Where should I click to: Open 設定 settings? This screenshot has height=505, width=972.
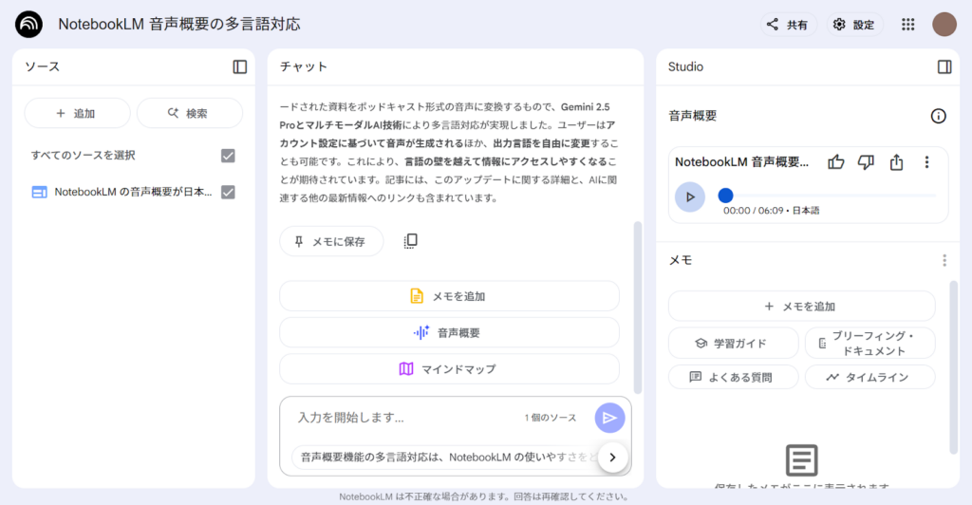coord(855,24)
